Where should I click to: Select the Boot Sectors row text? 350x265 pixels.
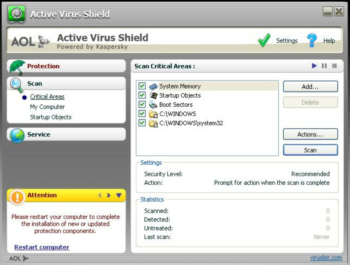(176, 105)
